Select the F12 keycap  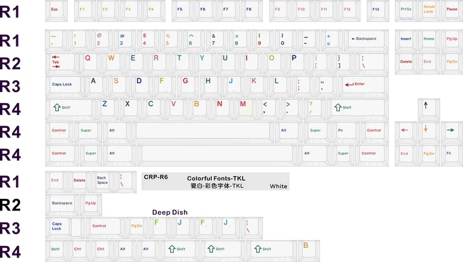[x=350, y=10]
